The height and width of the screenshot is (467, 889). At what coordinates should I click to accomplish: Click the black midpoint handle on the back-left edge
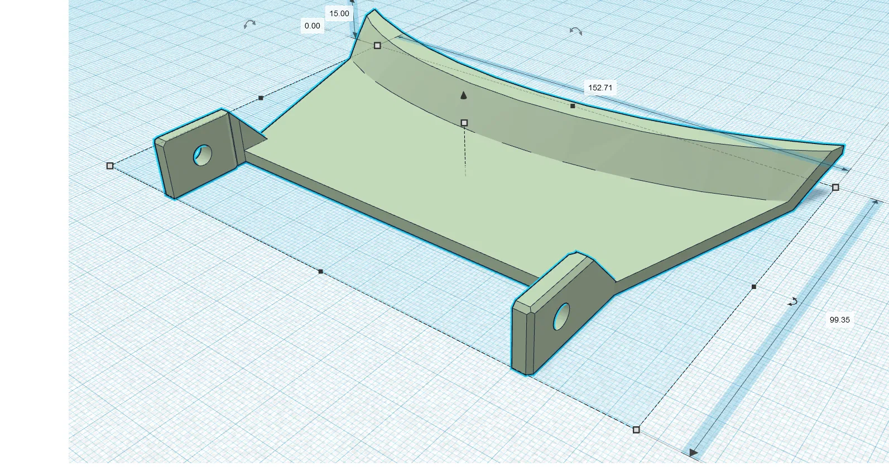261,98
